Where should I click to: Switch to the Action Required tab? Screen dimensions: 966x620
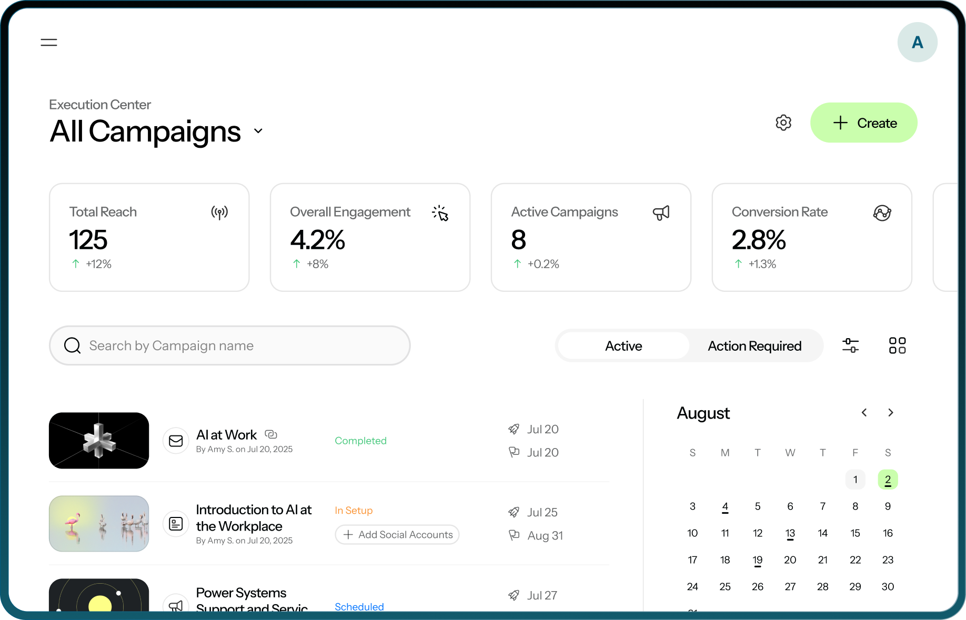coord(754,345)
